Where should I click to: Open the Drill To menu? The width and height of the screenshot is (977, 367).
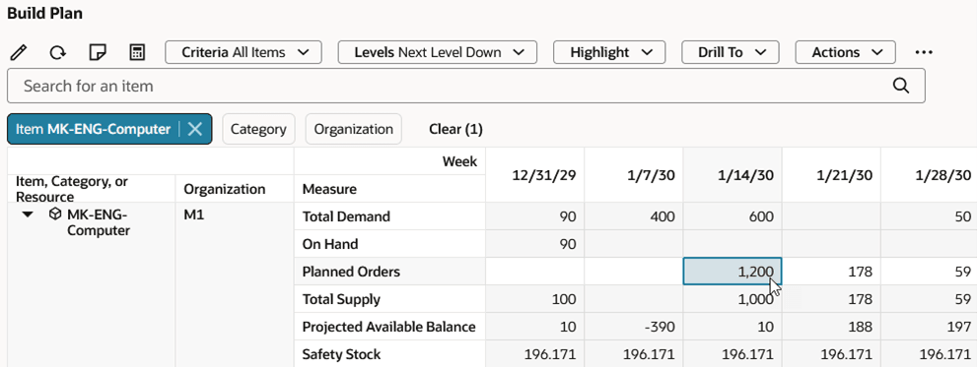click(731, 52)
